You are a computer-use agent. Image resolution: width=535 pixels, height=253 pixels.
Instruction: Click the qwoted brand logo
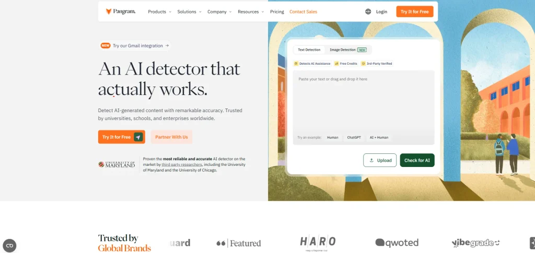click(x=397, y=243)
